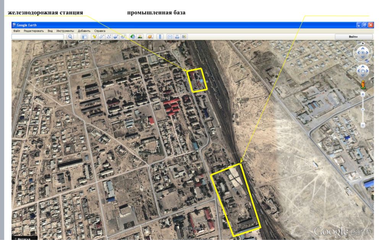View in Google Maps icon
This screenshot has height=240, width=382.
[x=184, y=37]
